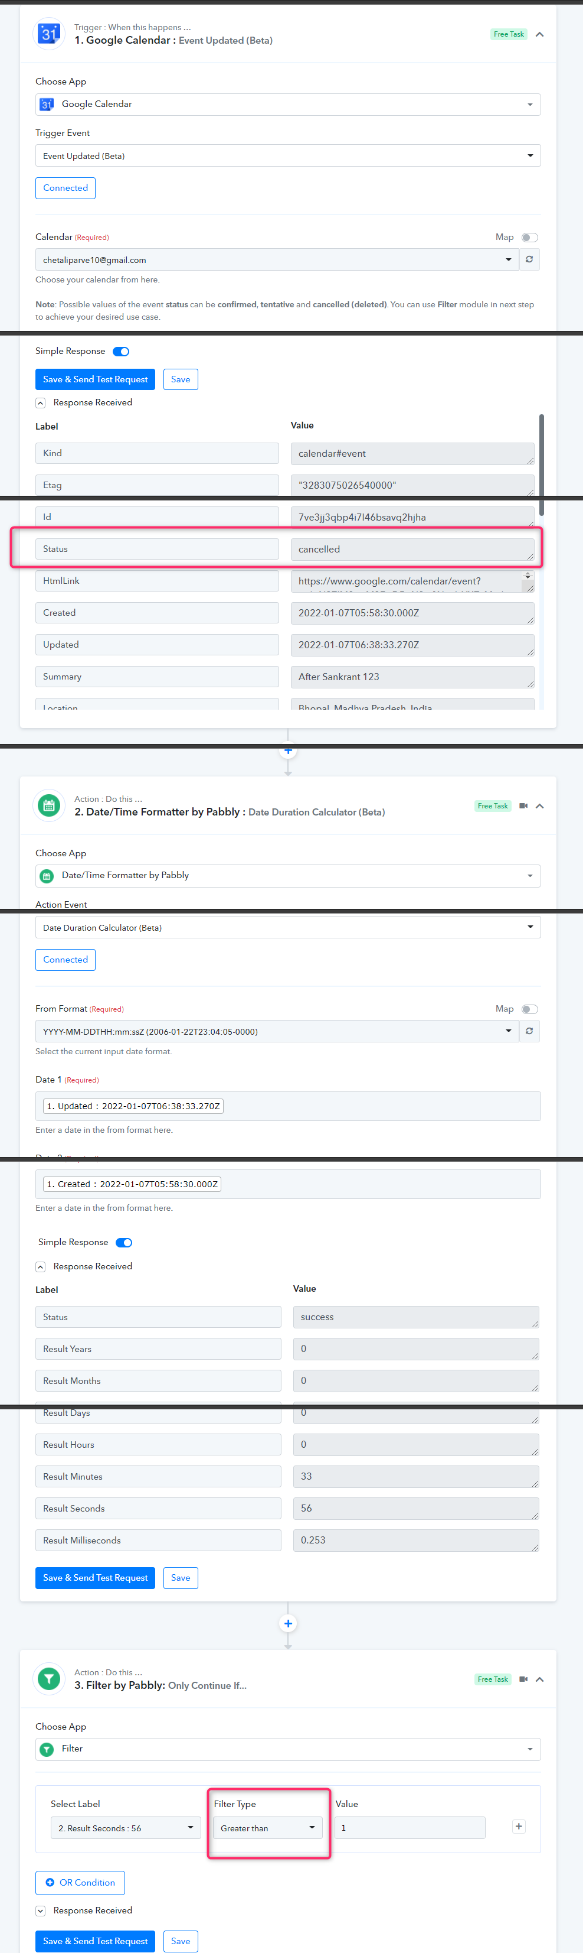Click the Filter funnel icon in step 3 header
The width and height of the screenshot is (583, 1953).
coord(49,1679)
